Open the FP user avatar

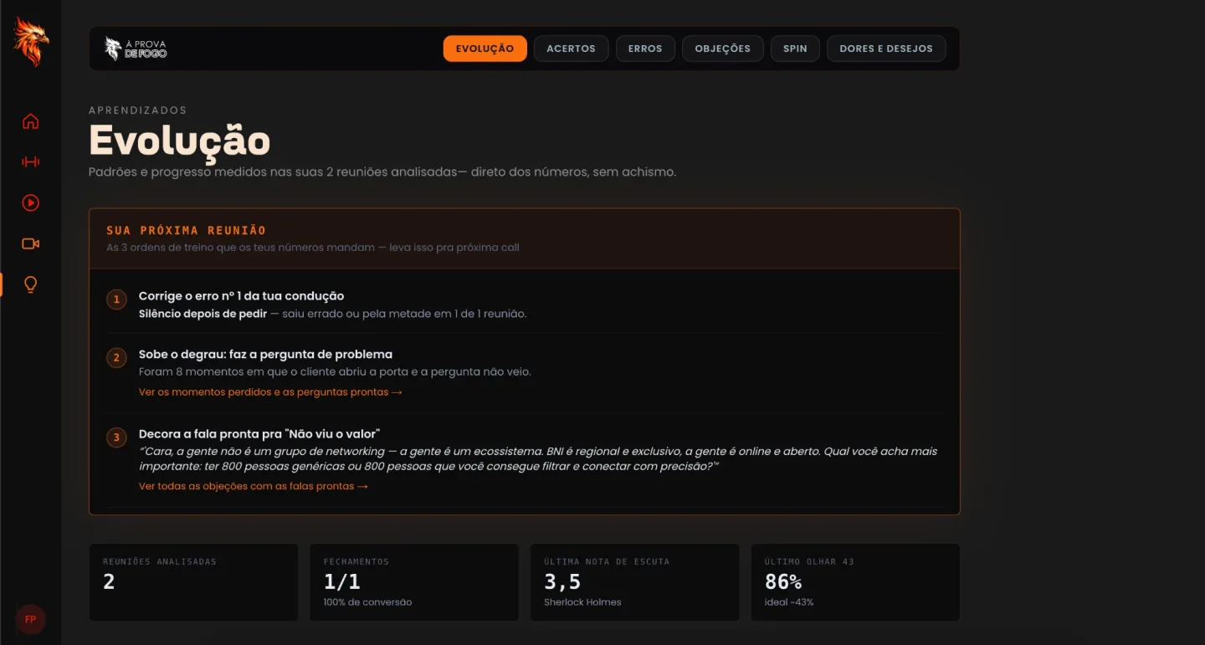[30, 620]
